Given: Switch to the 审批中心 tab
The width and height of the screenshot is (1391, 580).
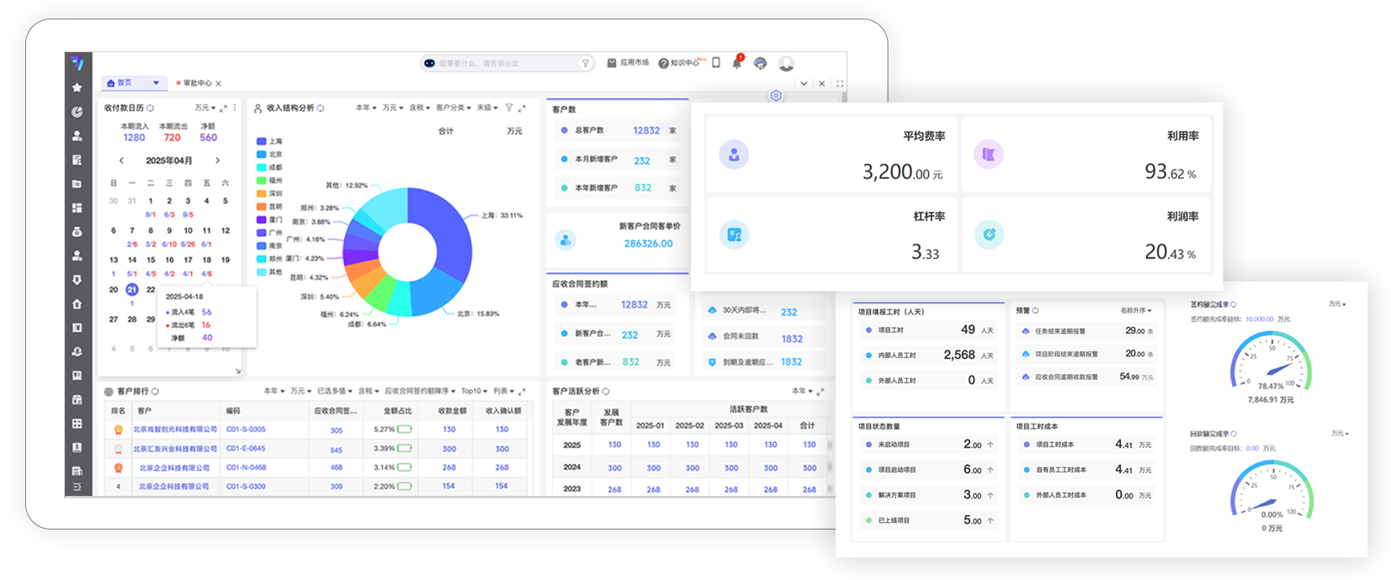Looking at the screenshot, I should click(x=197, y=83).
